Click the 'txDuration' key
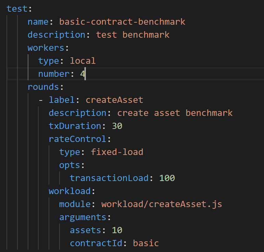The image size is (264, 252). tap(75, 126)
